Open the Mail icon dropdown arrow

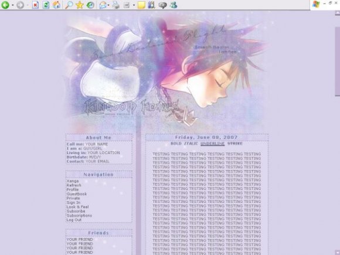108,5
